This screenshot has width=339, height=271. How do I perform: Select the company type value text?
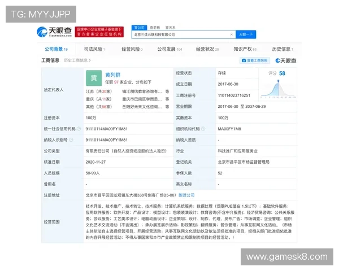pos(126,151)
